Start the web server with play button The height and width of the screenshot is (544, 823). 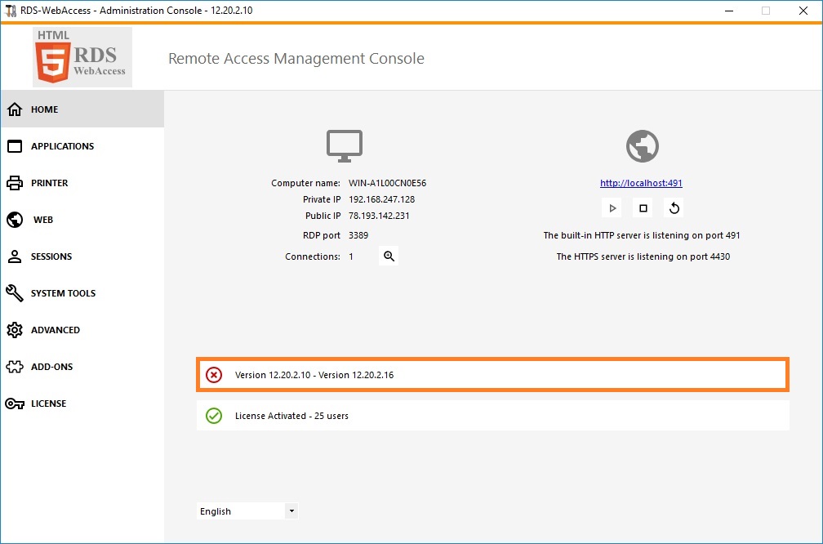[612, 208]
